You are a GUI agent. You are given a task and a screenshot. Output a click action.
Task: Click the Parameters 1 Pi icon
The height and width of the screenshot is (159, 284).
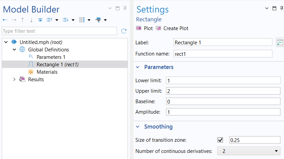tap(31, 57)
